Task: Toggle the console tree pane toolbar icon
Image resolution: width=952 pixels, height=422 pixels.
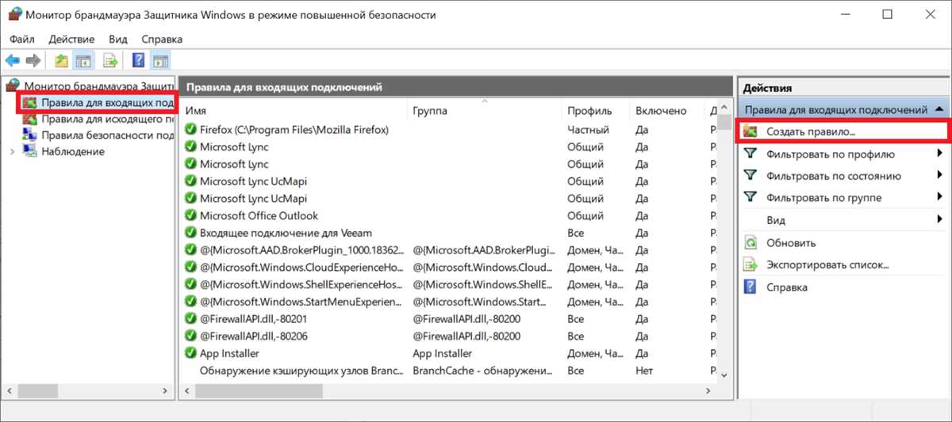Action: [83, 60]
